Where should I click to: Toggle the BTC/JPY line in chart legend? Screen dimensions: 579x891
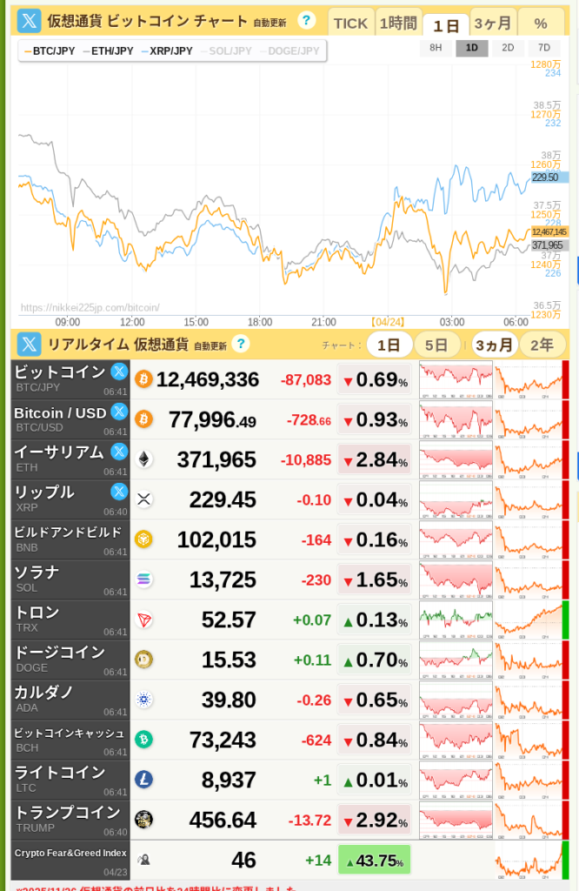50,51
